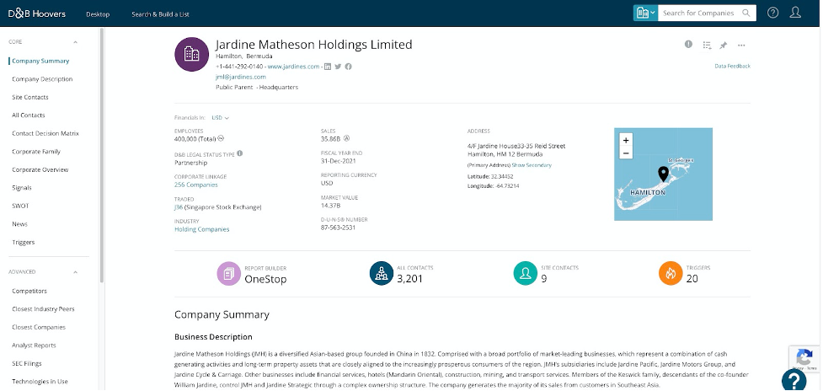
Task: Open the company's Twitter icon
Action: pyautogui.click(x=338, y=67)
